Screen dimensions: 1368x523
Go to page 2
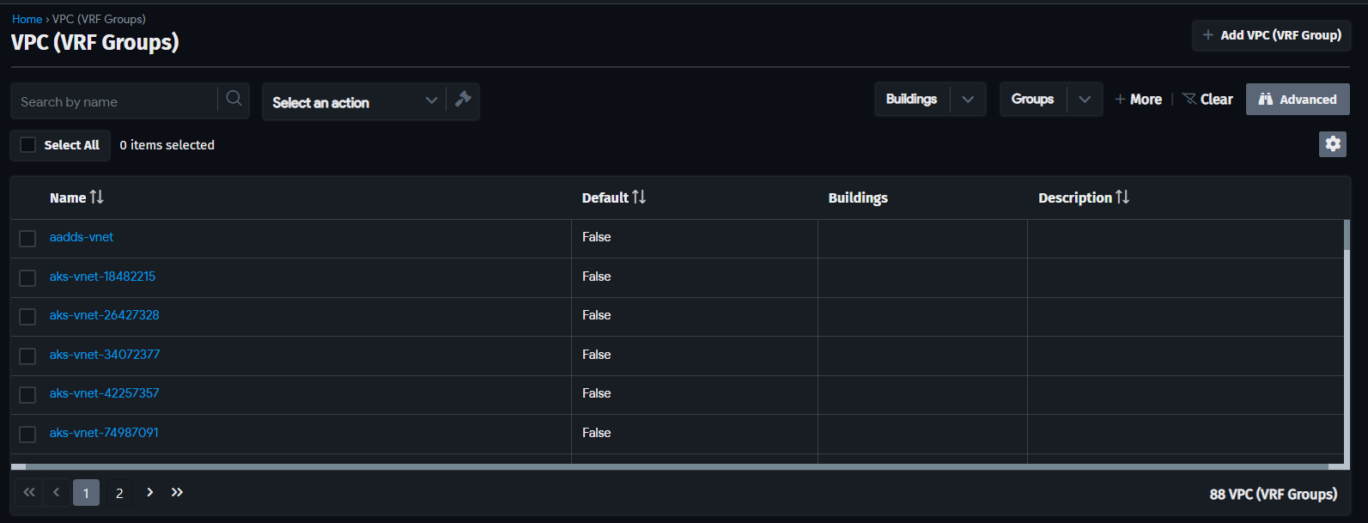pos(119,493)
